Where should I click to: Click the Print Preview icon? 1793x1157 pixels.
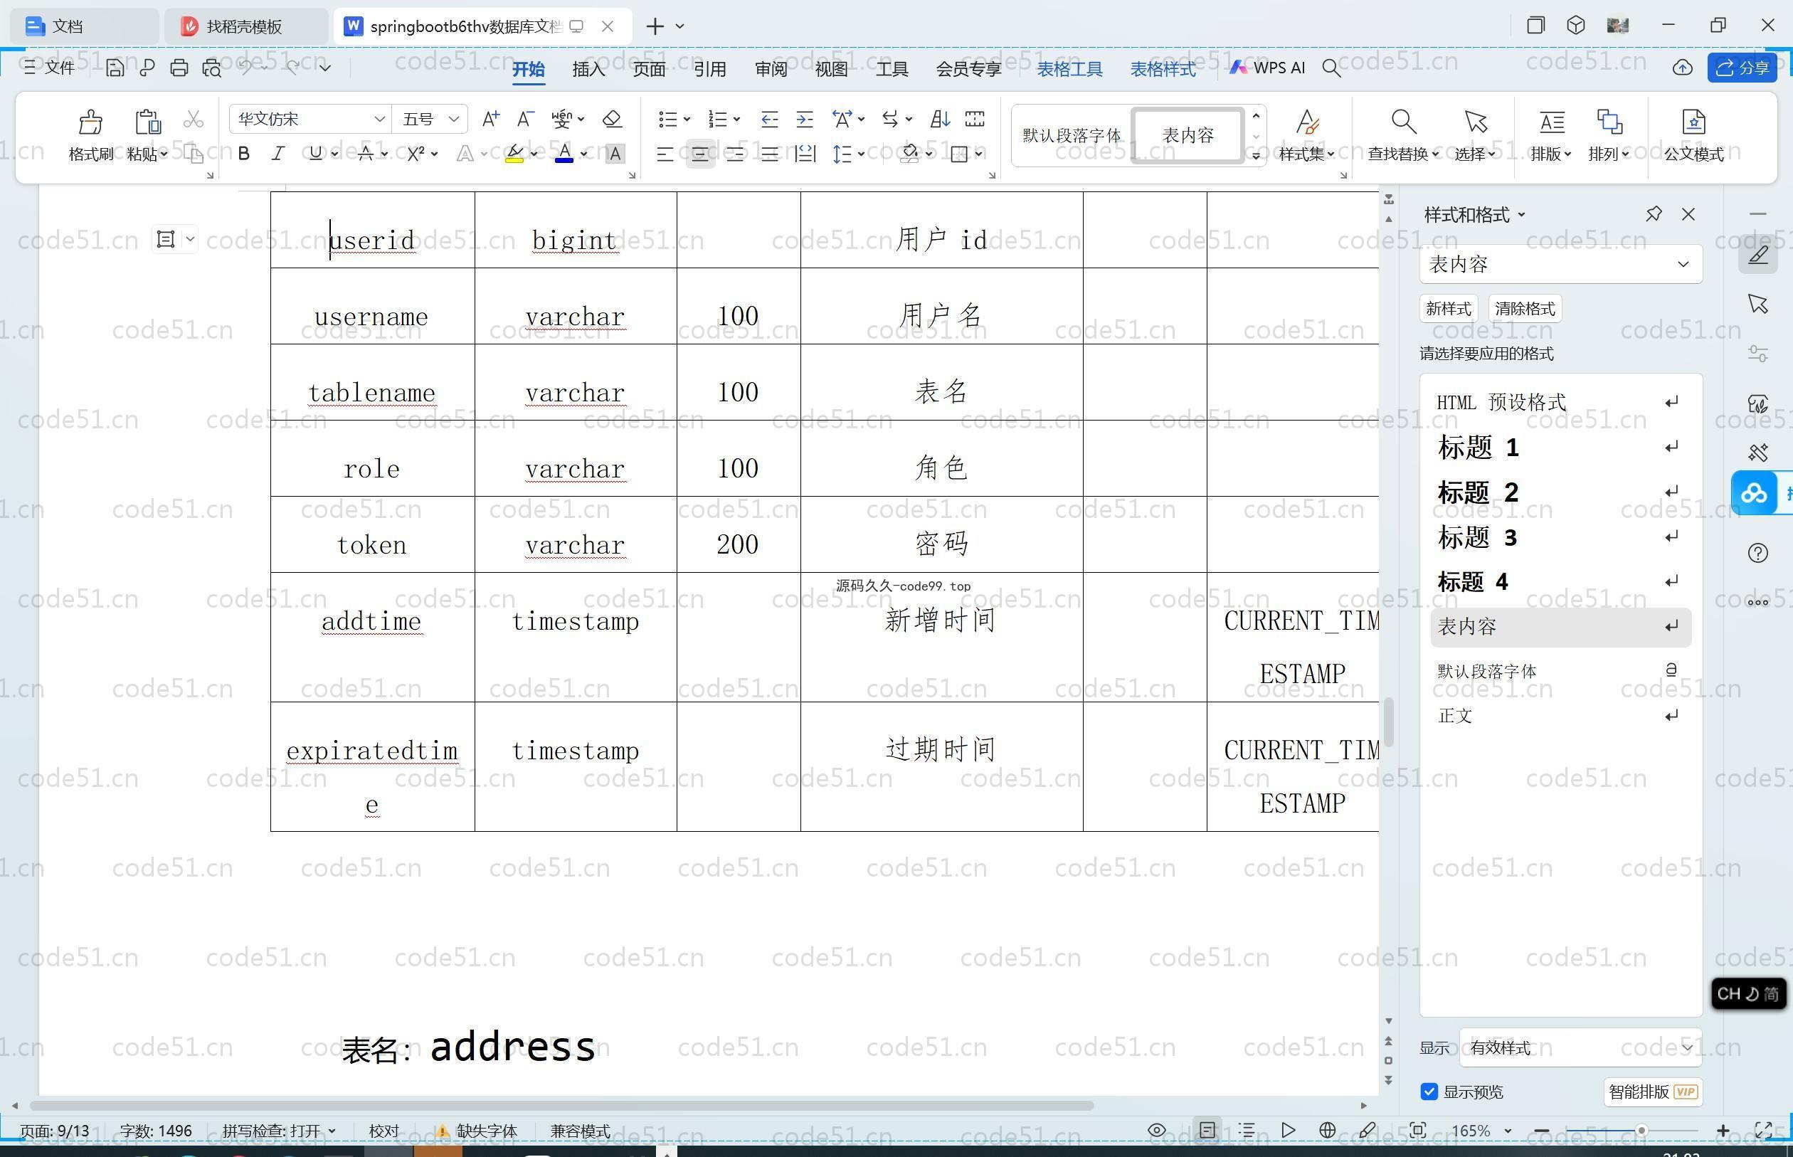point(212,68)
